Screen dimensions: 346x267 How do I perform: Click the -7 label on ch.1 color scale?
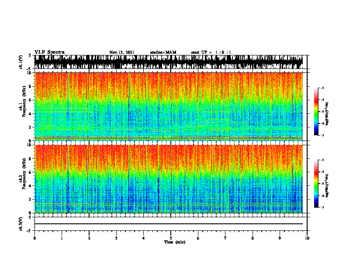(322, 135)
